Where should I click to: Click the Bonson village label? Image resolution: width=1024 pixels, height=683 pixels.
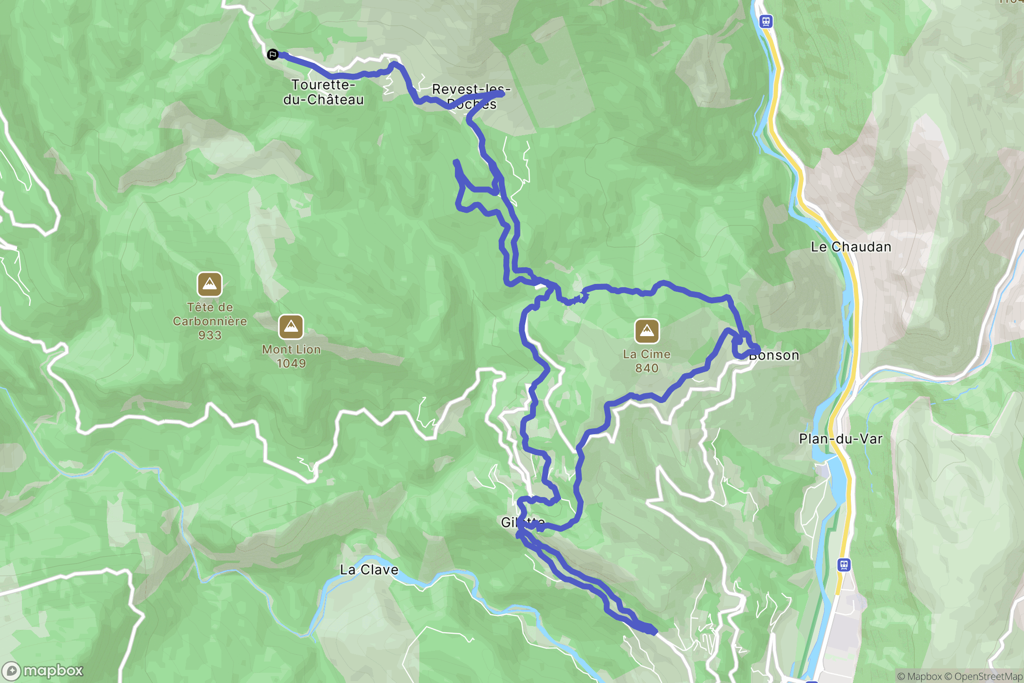774,355
